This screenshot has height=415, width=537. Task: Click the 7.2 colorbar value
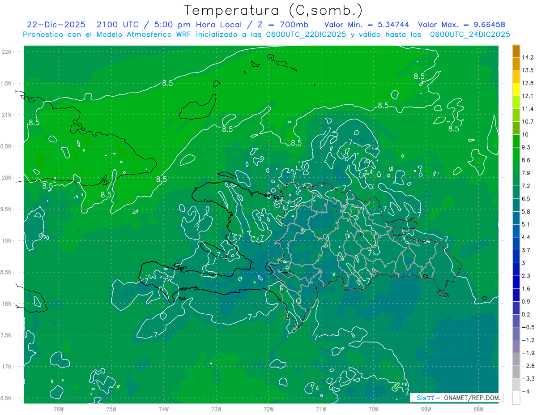(526, 186)
